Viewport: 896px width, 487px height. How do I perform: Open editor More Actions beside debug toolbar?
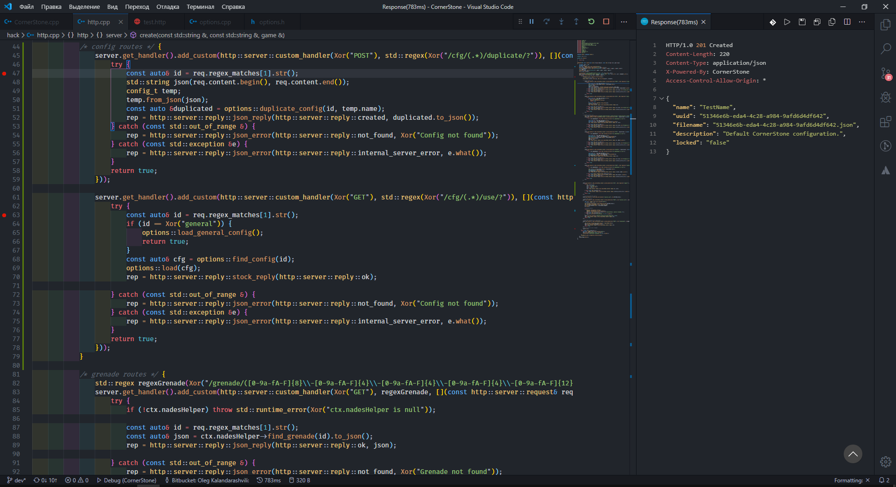[x=624, y=22]
